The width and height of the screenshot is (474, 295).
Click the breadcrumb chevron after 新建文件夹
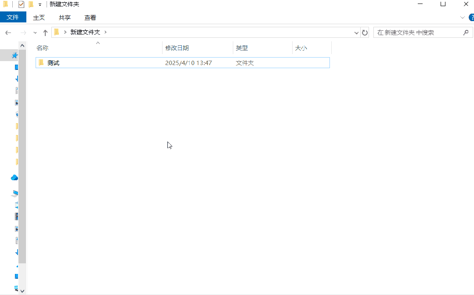105,32
